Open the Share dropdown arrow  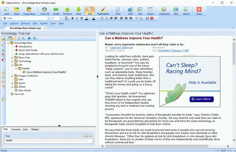pyautogui.click(x=205, y=11)
